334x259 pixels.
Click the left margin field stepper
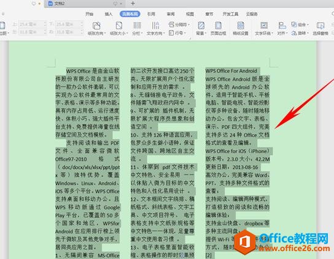click(x=45, y=32)
